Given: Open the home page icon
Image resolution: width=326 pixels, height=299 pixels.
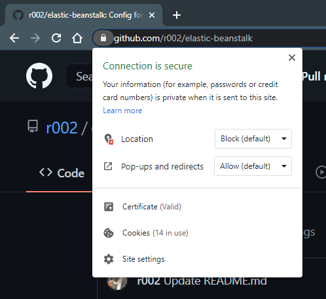Looking at the screenshot, I should point(77,38).
